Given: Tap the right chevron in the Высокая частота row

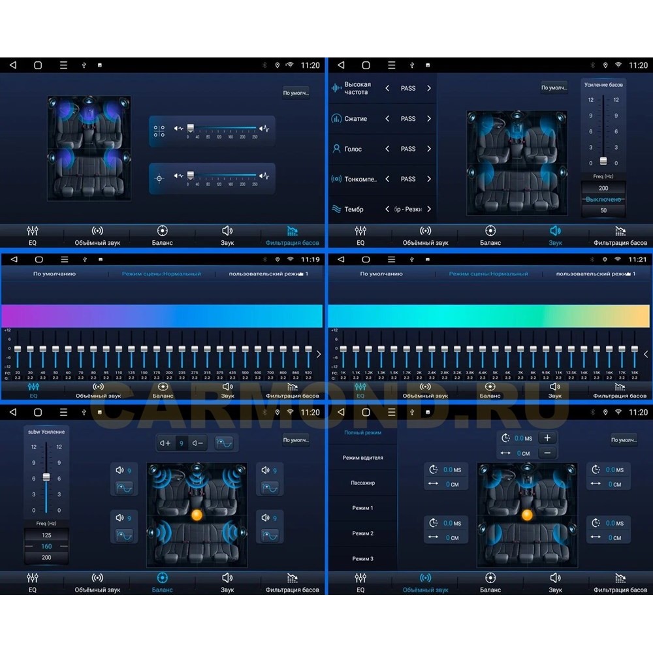Looking at the screenshot, I should (429, 88).
